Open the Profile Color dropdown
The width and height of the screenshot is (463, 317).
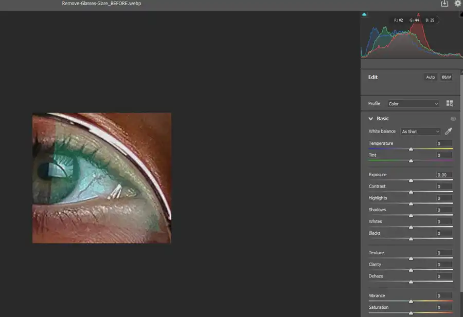[413, 104]
